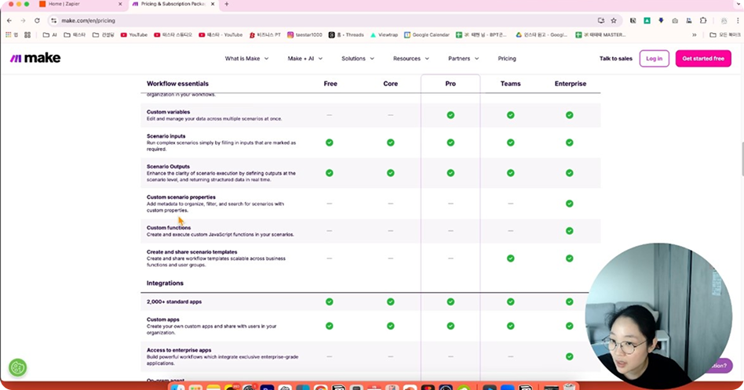Expand the What is Make menu

(246, 59)
